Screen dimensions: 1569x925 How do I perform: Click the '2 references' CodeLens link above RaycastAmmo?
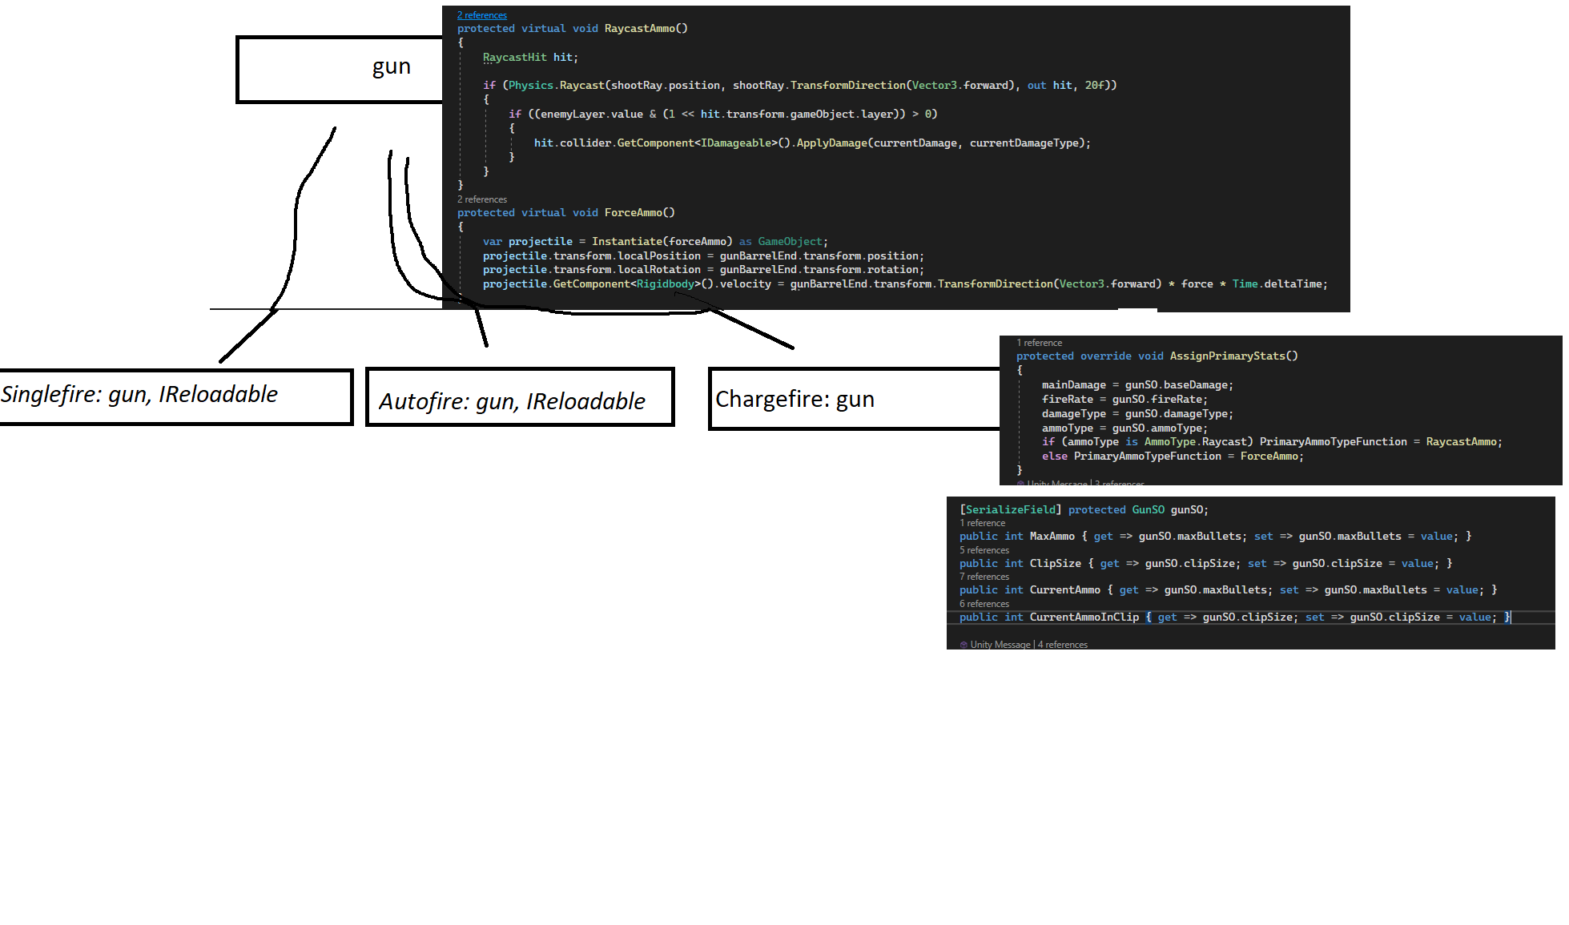click(x=481, y=14)
